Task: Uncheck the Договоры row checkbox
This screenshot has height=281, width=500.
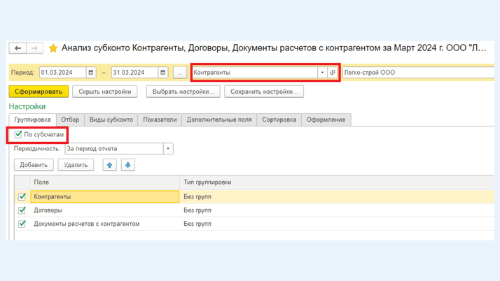Action: click(22, 210)
